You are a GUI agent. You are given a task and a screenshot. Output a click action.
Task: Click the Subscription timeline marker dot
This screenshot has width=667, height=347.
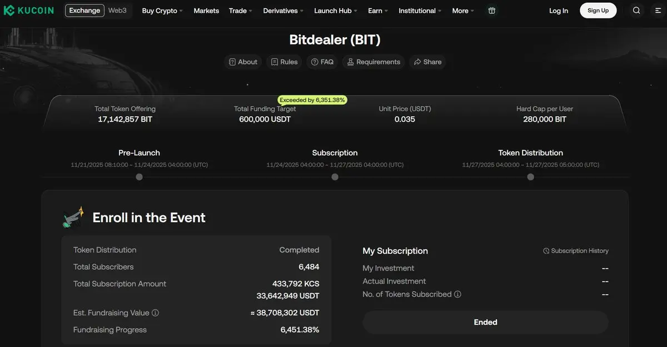[335, 177]
